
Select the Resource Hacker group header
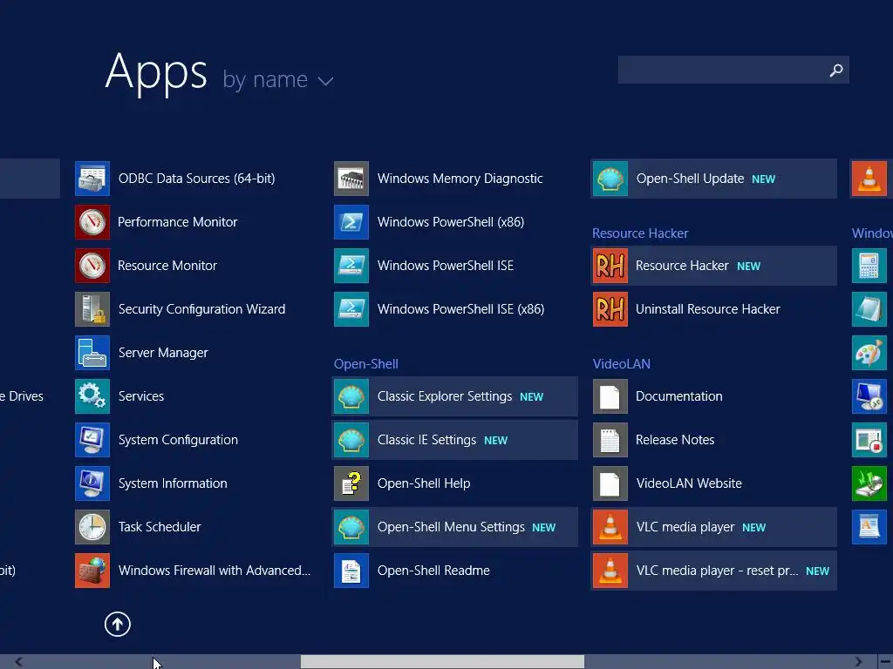point(640,233)
